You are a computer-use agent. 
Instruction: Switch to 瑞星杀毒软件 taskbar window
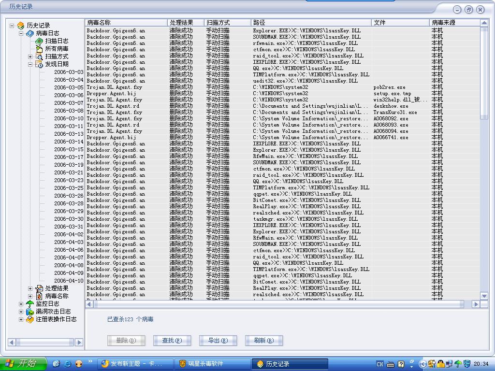(213, 364)
